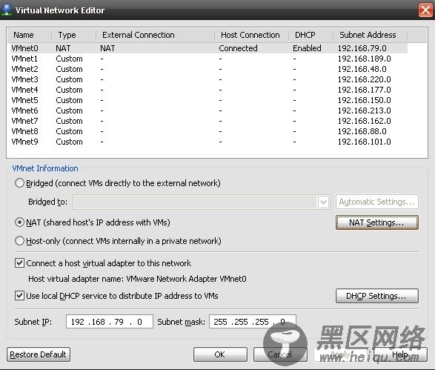
Task: Click subnet address 192.168.177.0
Action: [x=365, y=90]
